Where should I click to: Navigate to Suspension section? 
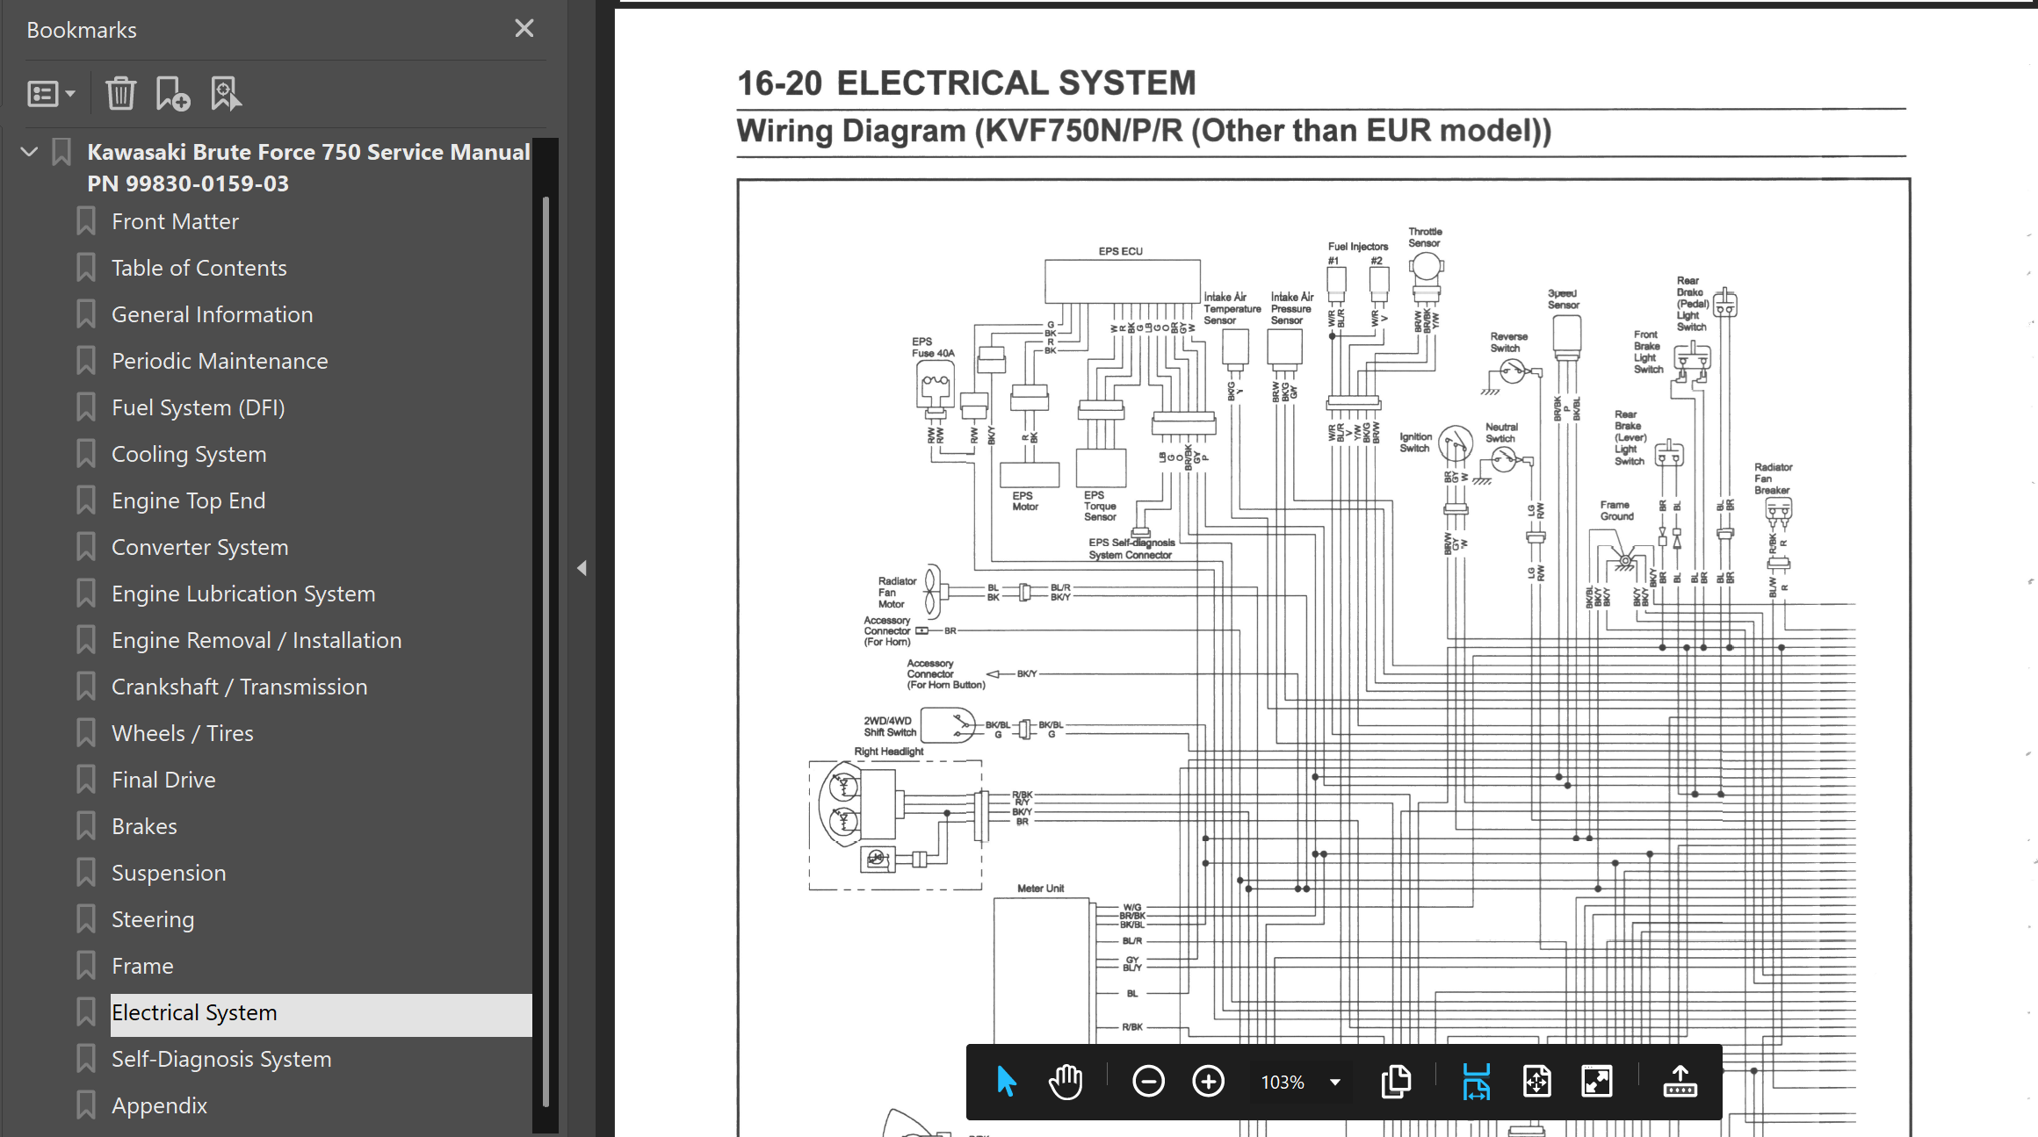point(169,873)
